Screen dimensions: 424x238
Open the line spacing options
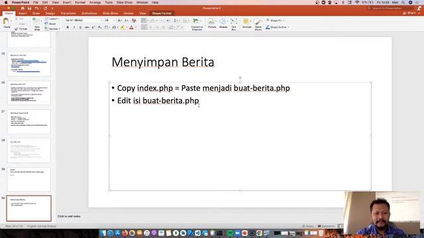(176, 20)
